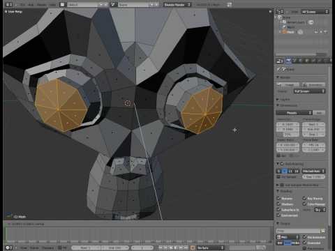Open the Full Screen display dropdown
Screen dimensions: 335x251
[x=309, y=91]
